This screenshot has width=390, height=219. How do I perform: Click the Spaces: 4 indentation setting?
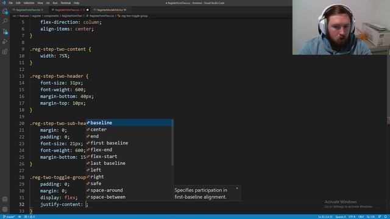(x=341, y=217)
